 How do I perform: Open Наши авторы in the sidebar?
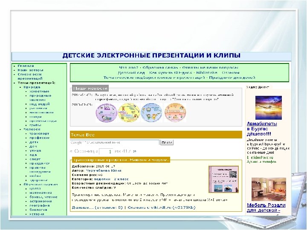tap(30, 70)
